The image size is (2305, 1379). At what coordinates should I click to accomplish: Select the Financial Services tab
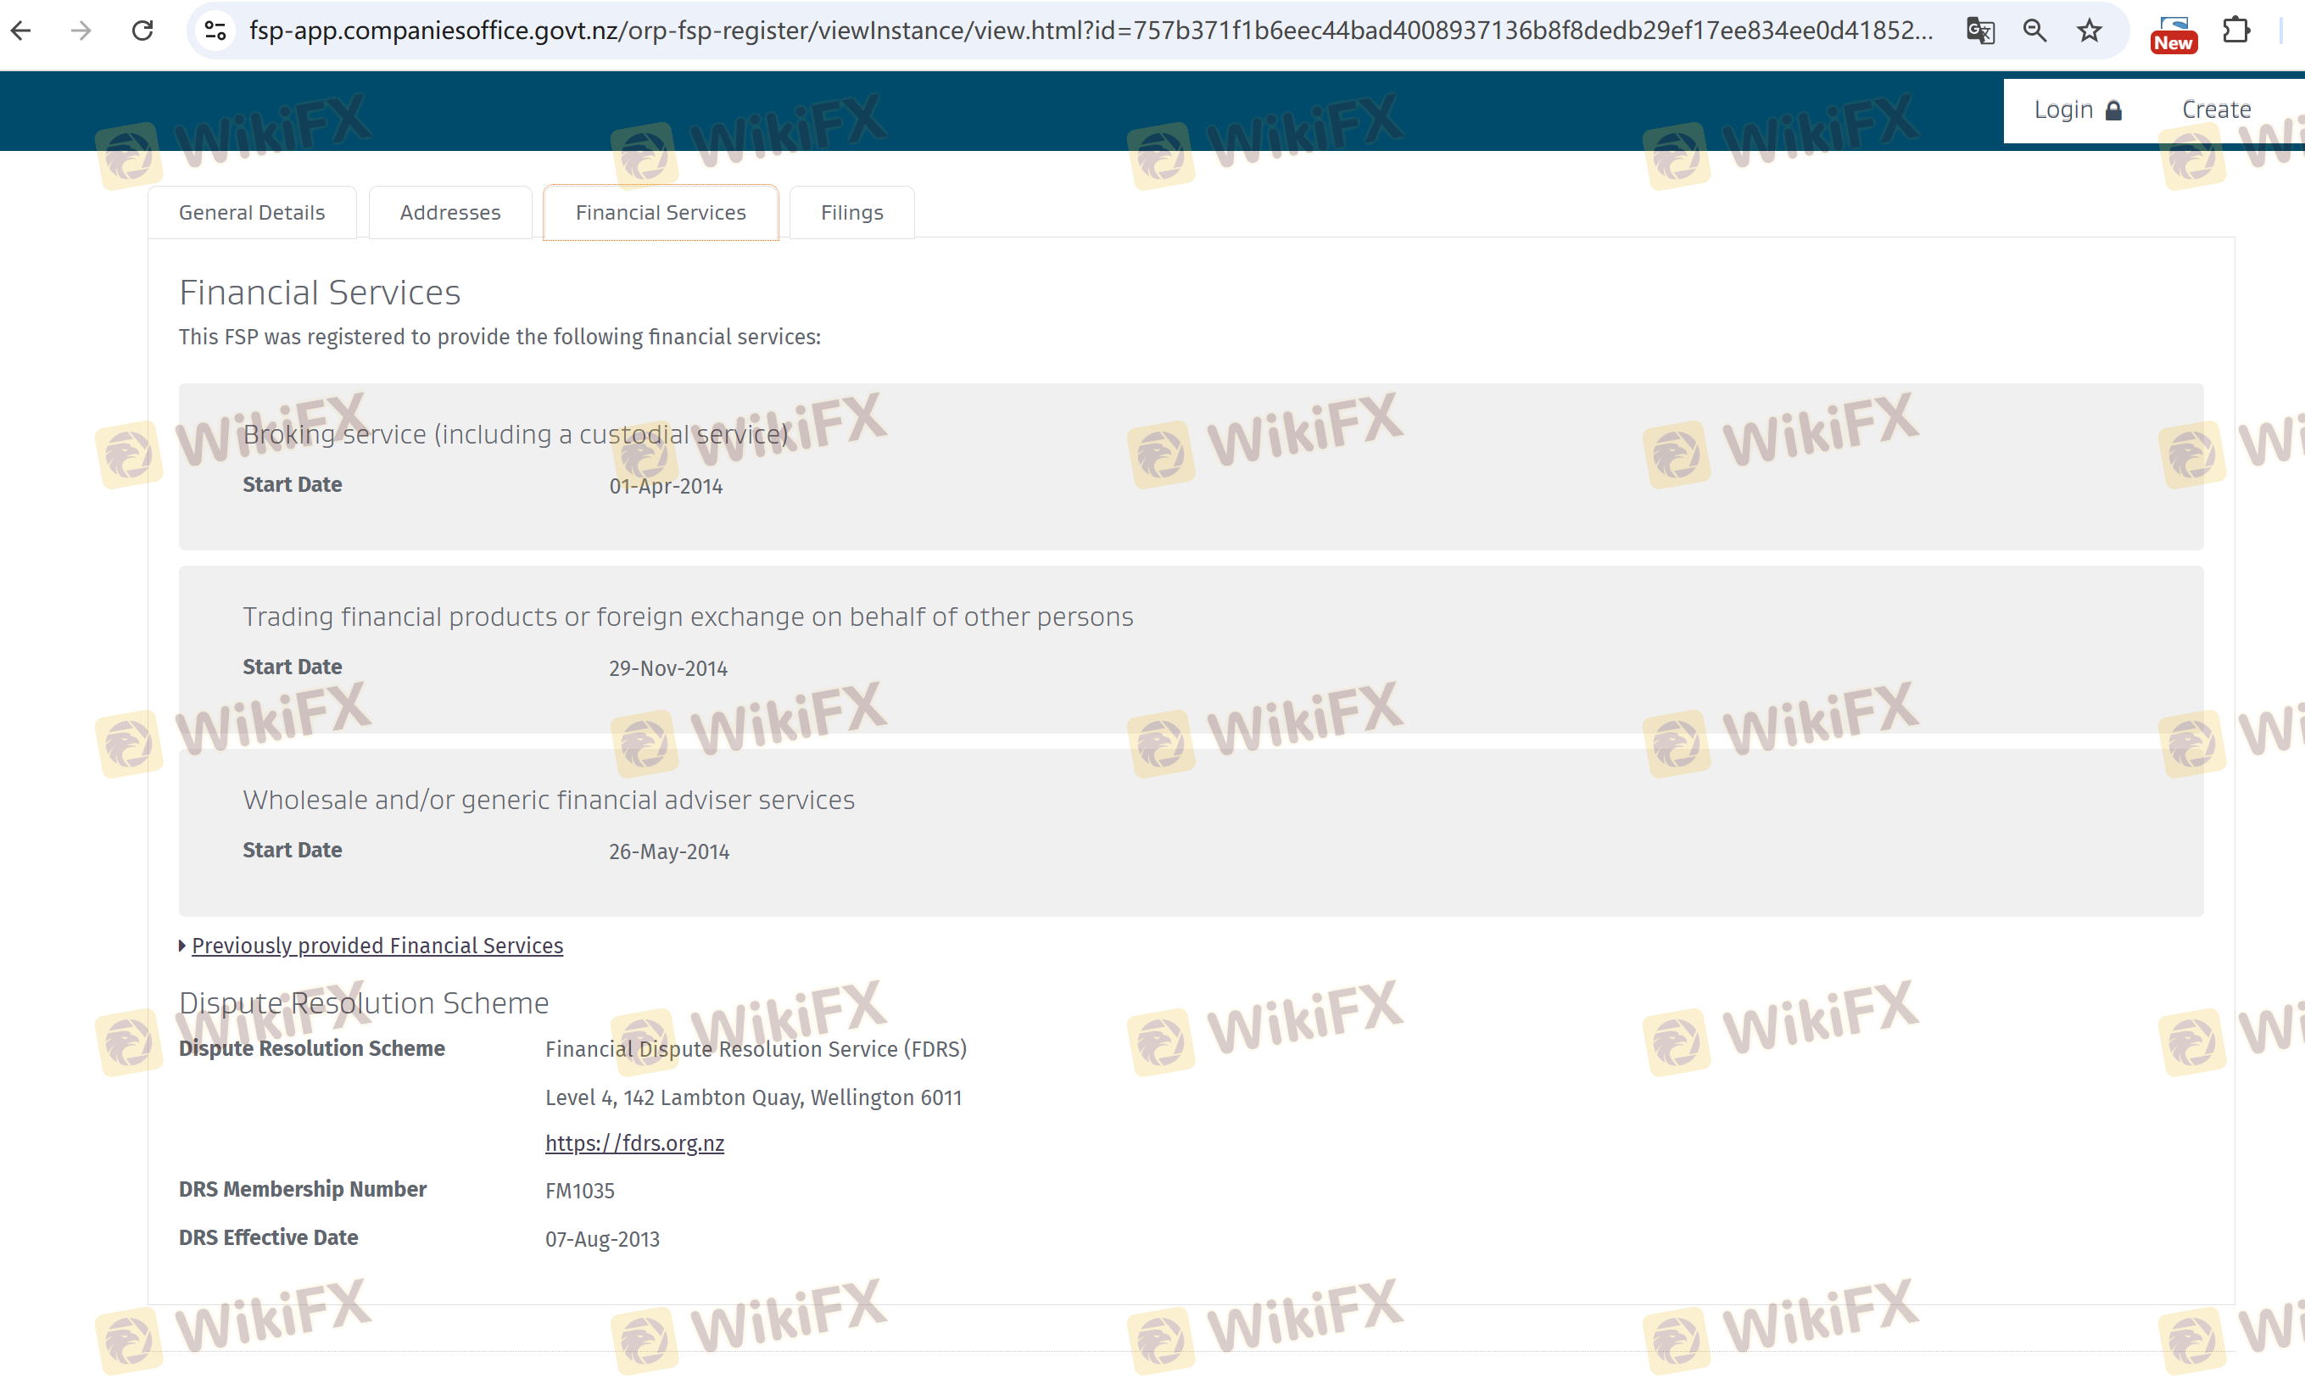pos(661,213)
